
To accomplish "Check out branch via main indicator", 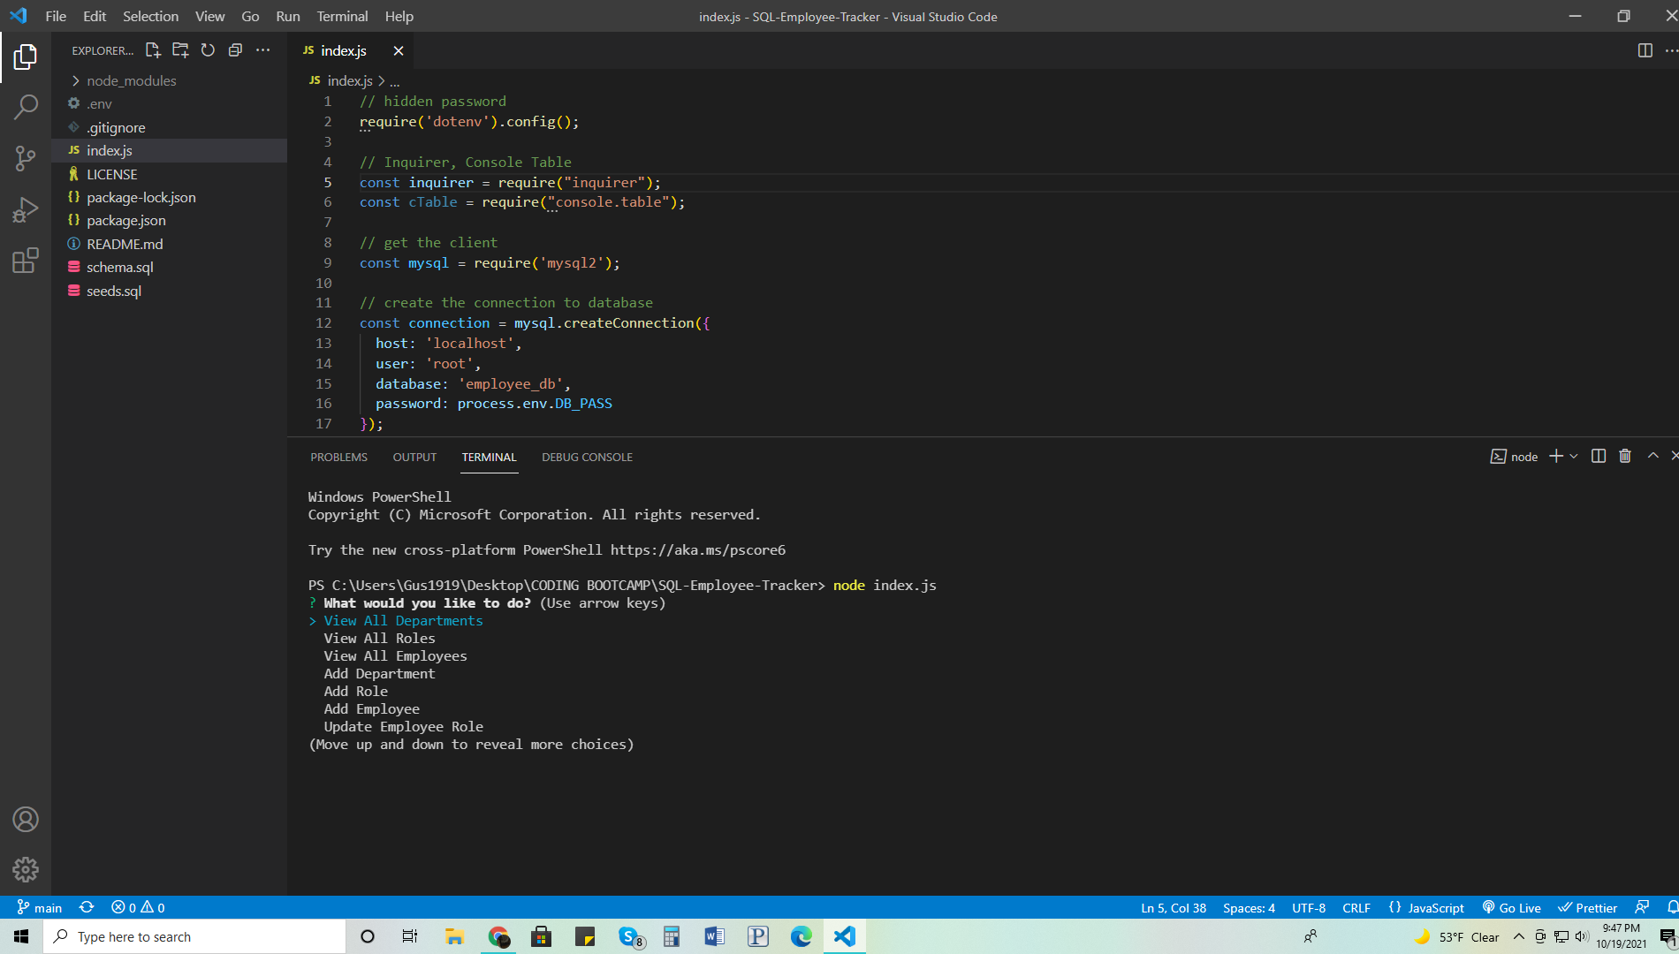I will 41,907.
